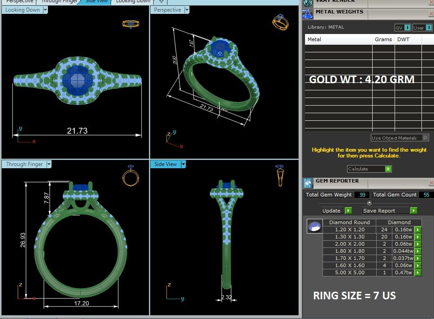434x319 pixels.
Task: Click the diamond round gem thumbnail
Action: click(314, 227)
